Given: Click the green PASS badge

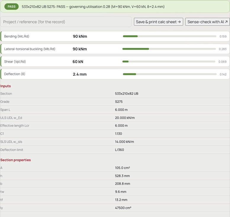Looking at the screenshot, I should (12, 7).
